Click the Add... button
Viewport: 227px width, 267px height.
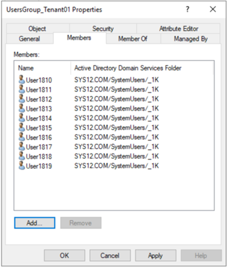point(35,223)
